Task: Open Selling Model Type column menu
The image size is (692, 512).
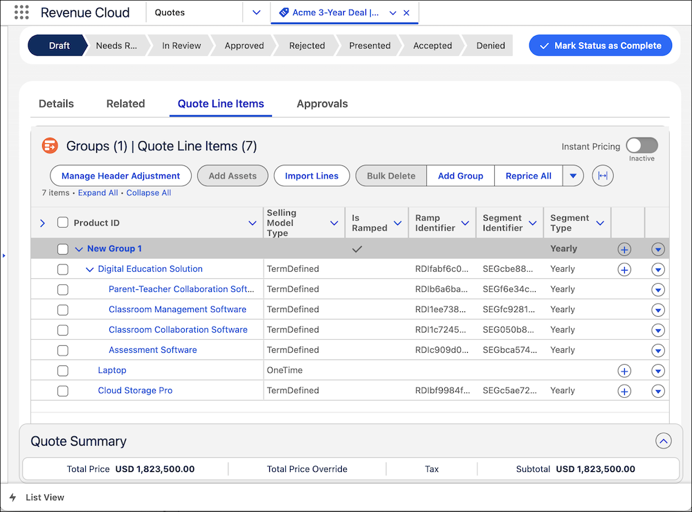Action: tap(334, 223)
